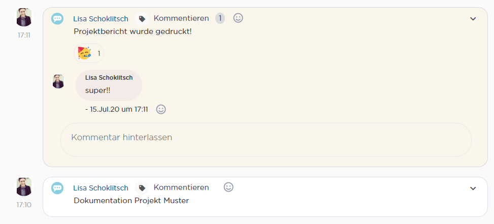The height and width of the screenshot is (224, 494).
Task: React with smiley to the super!! comment
Action: [161, 109]
